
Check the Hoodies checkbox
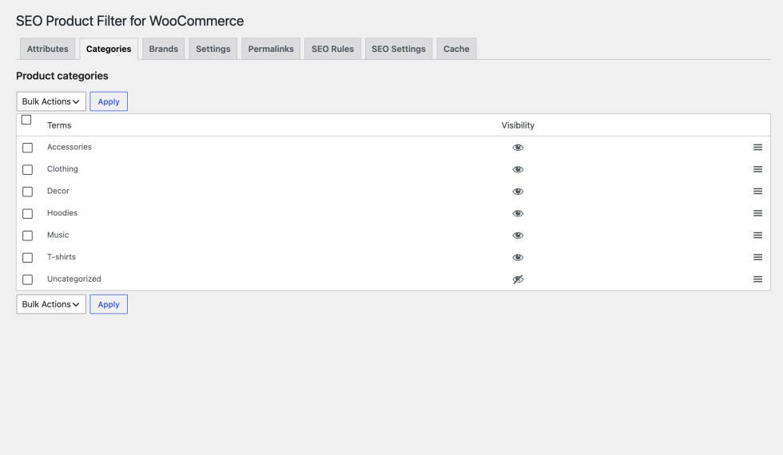(27, 214)
